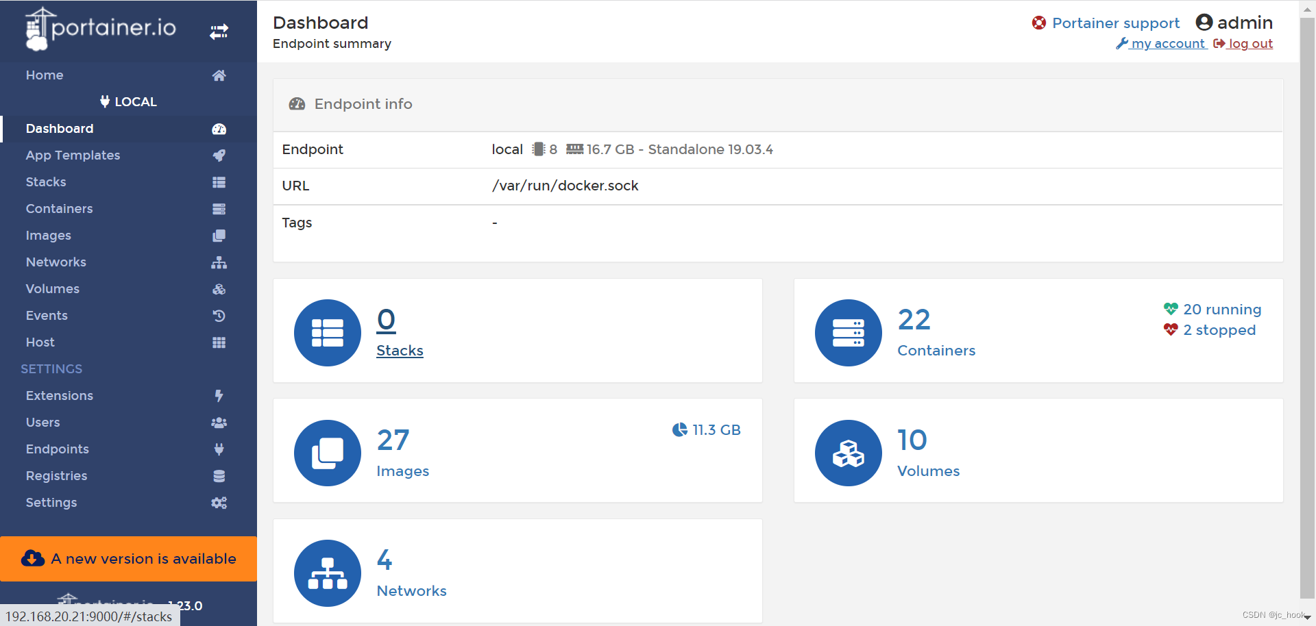Open Events in sidebar menu
This screenshot has width=1316, height=626.
click(x=128, y=316)
